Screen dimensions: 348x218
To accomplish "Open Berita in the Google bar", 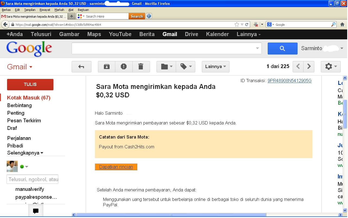I will pos(147,34).
